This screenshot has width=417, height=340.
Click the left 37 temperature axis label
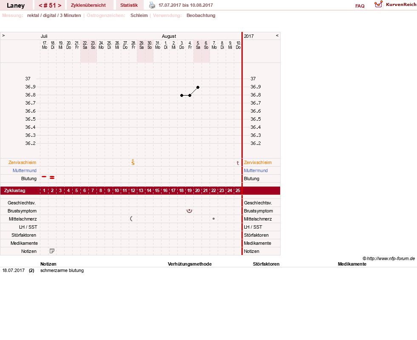coord(28,79)
